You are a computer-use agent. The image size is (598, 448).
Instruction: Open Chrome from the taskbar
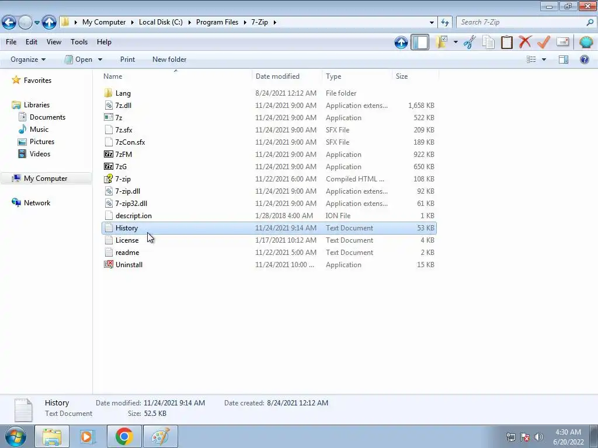[x=124, y=436]
